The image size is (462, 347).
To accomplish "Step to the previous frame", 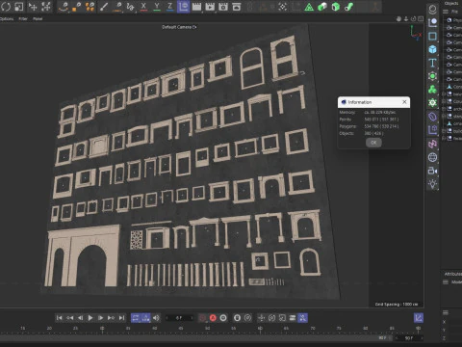I will click(80, 318).
